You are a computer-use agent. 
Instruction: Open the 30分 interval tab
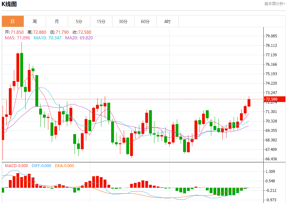(x=123, y=21)
